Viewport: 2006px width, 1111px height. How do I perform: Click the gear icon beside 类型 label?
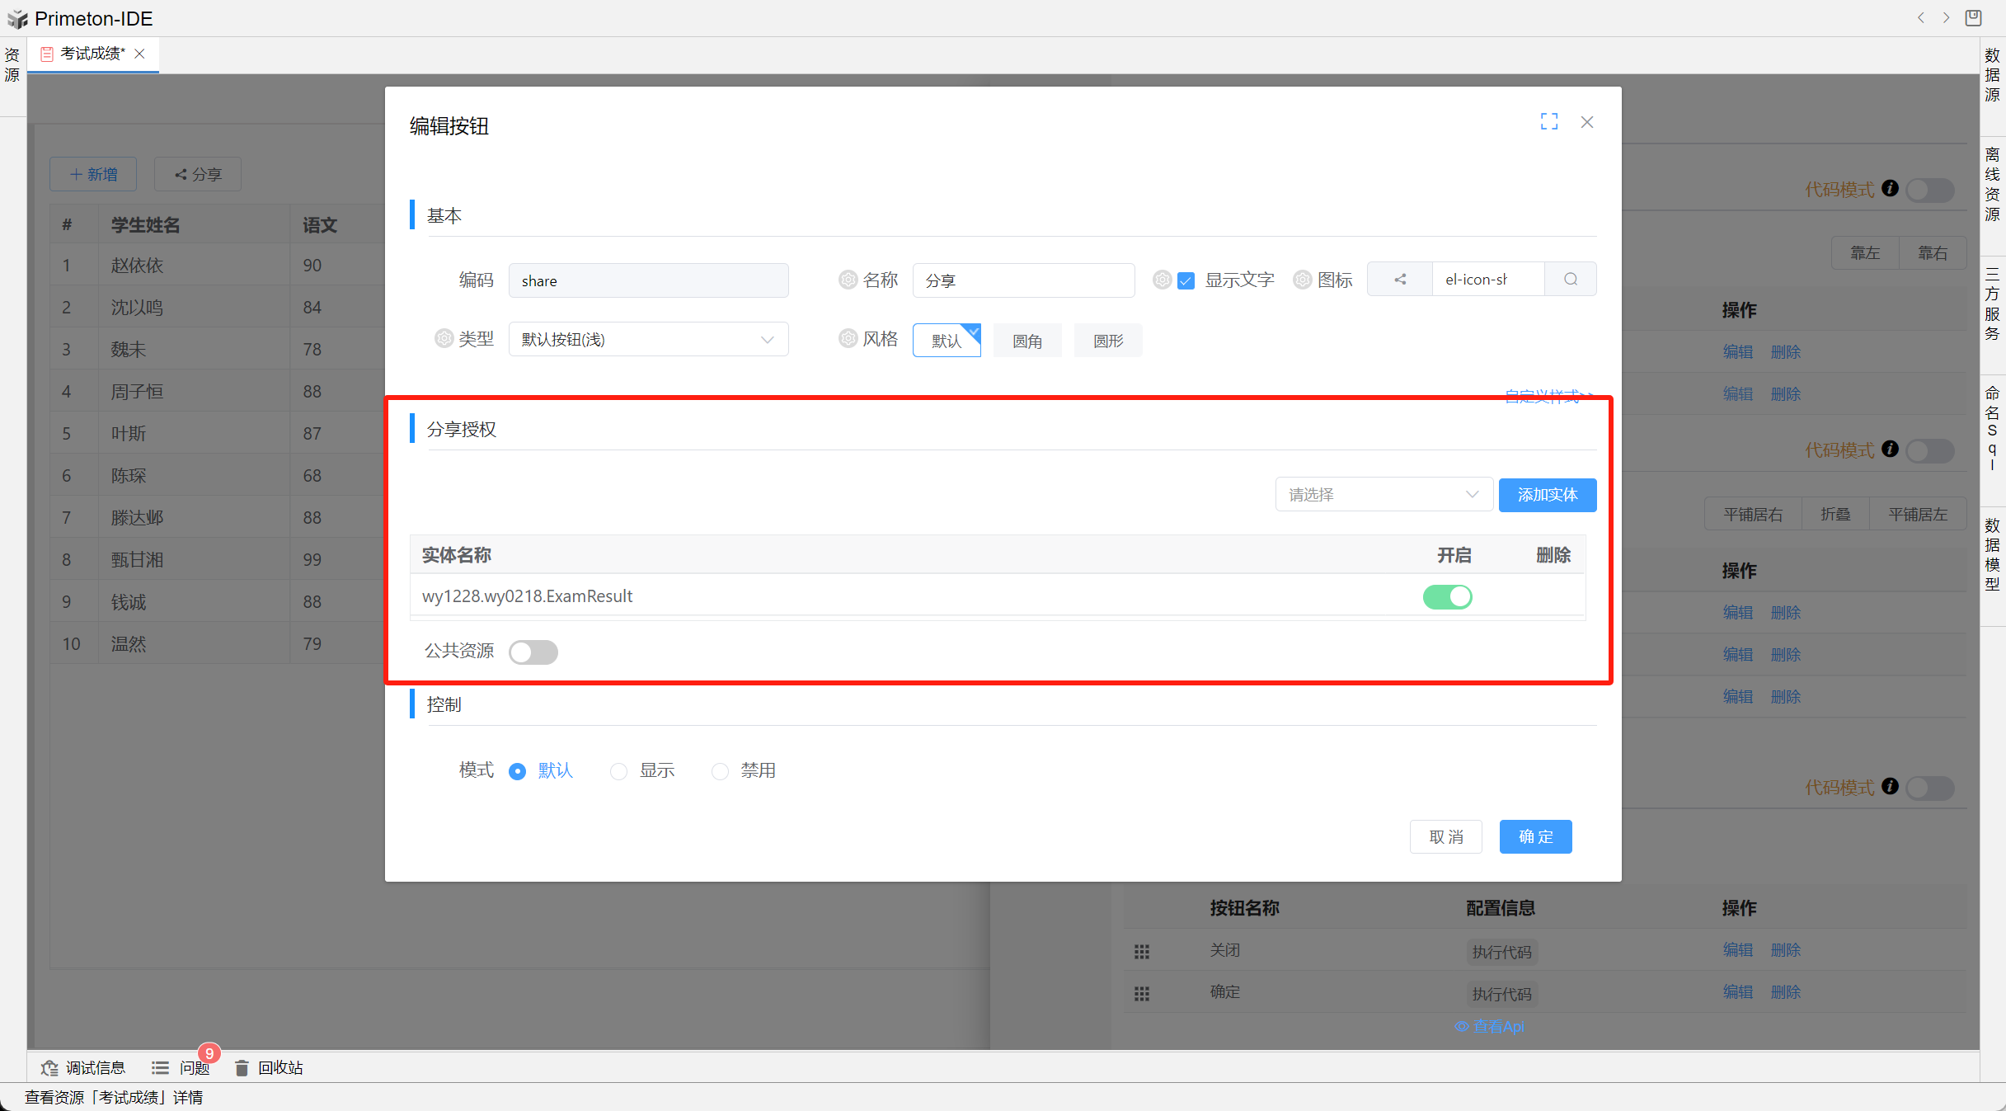click(x=444, y=339)
